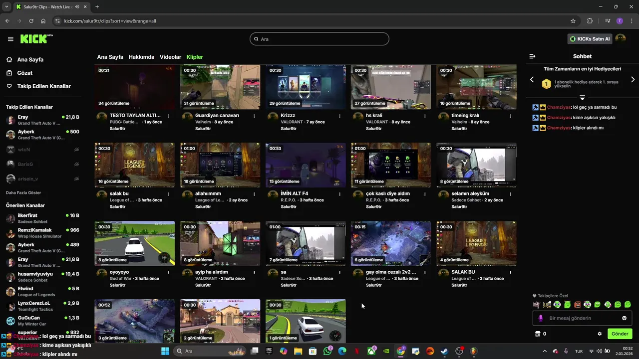The width and height of the screenshot is (639, 359).
Task: Play the selamın aleyküm clip thumbnail
Action: (x=476, y=165)
